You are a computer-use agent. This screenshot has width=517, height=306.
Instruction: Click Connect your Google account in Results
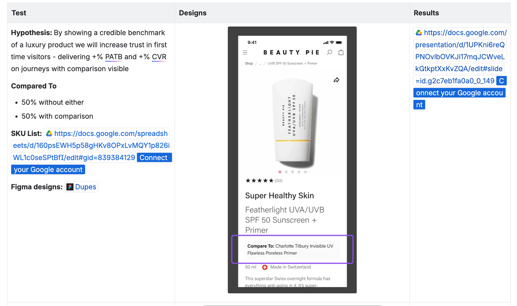pos(459,93)
